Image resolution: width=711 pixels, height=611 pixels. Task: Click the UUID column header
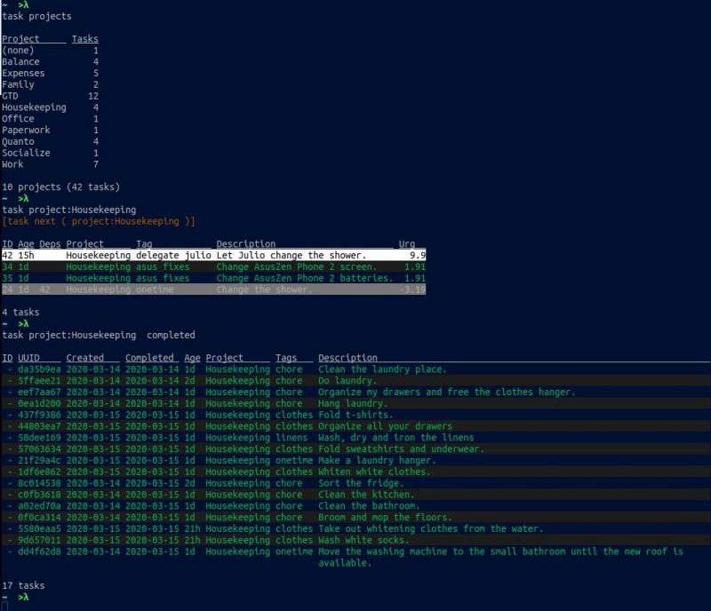(28, 358)
